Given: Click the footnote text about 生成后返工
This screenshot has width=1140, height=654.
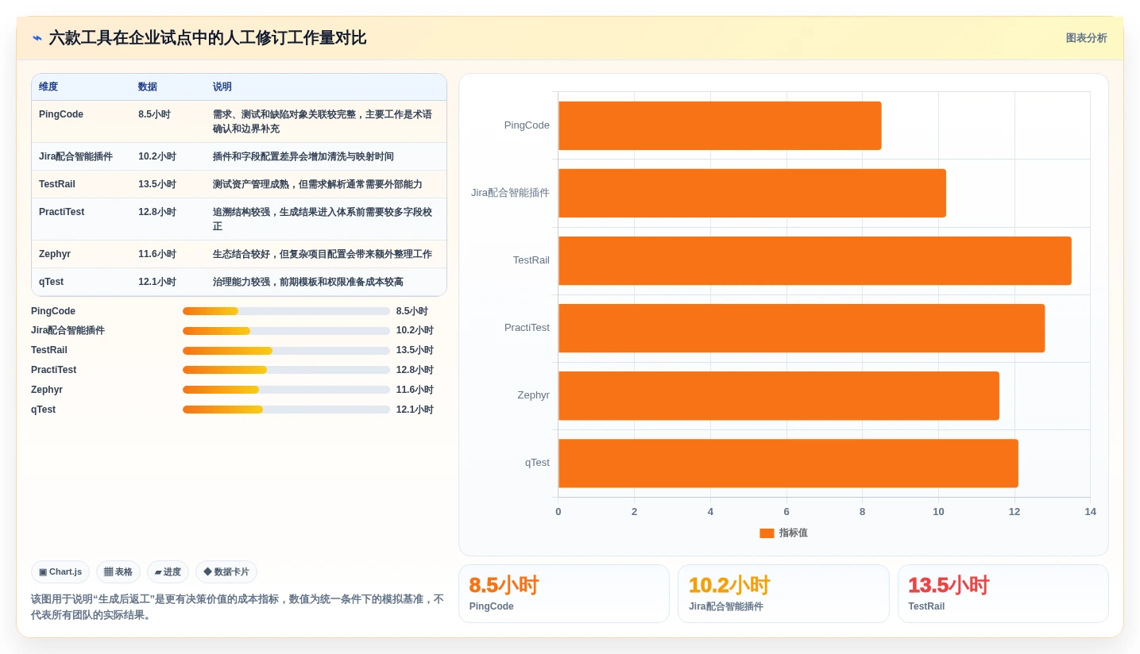Looking at the screenshot, I should tap(238, 607).
